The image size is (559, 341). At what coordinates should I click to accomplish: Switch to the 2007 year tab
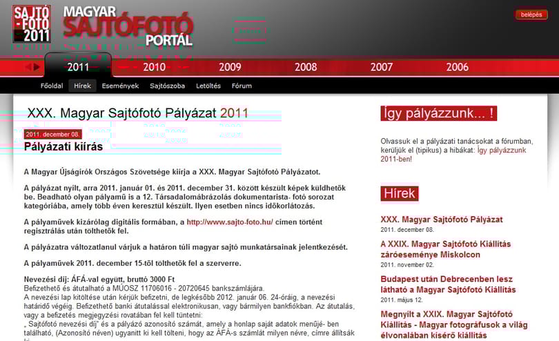click(x=382, y=67)
